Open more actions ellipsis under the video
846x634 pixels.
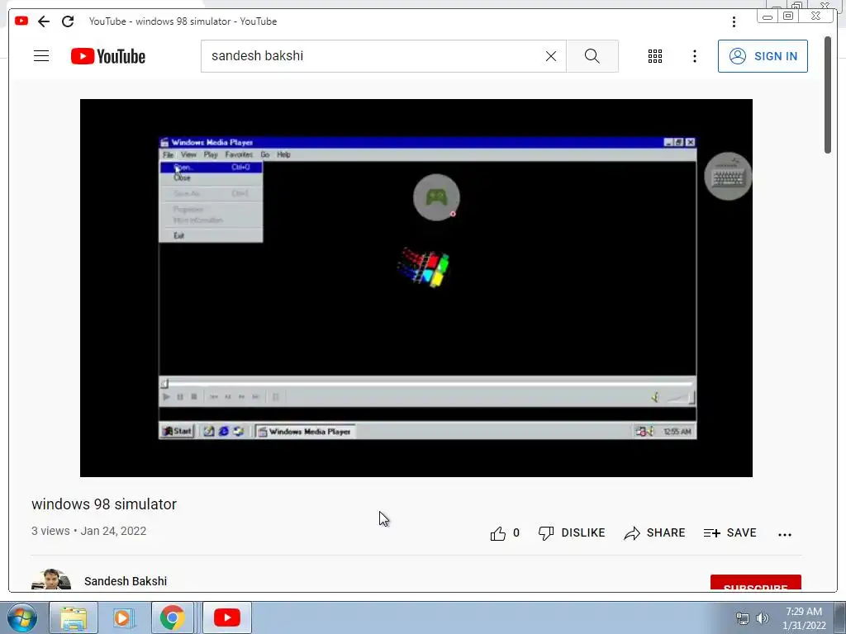[785, 534]
